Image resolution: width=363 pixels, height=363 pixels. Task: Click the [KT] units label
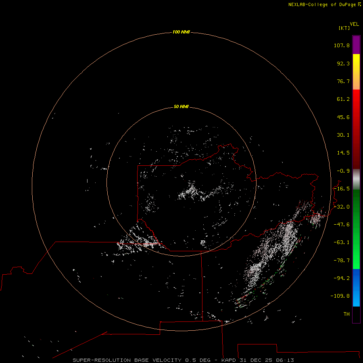(344, 28)
